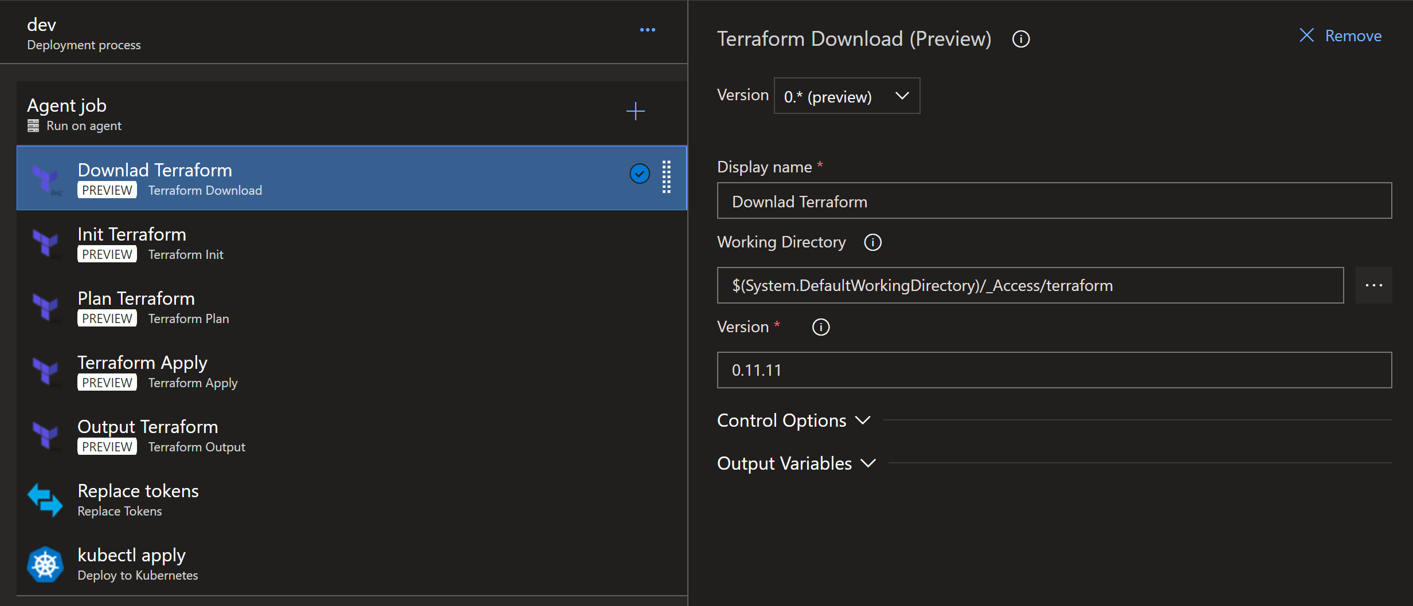This screenshot has height=606, width=1413.
Task: Select the kubectl apply task
Action: pyautogui.click(x=352, y=564)
